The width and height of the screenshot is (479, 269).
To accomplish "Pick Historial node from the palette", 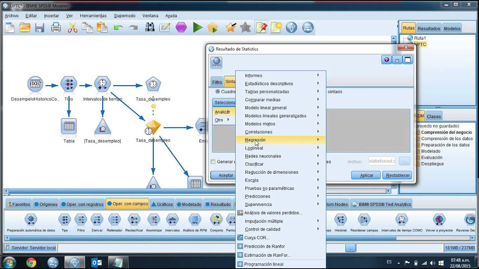I will click(x=341, y=220).
